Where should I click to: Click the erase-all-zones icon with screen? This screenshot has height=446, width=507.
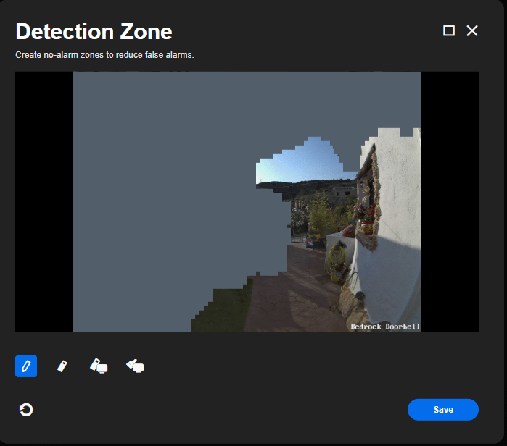pyautogui.click(x=99, y=366)
